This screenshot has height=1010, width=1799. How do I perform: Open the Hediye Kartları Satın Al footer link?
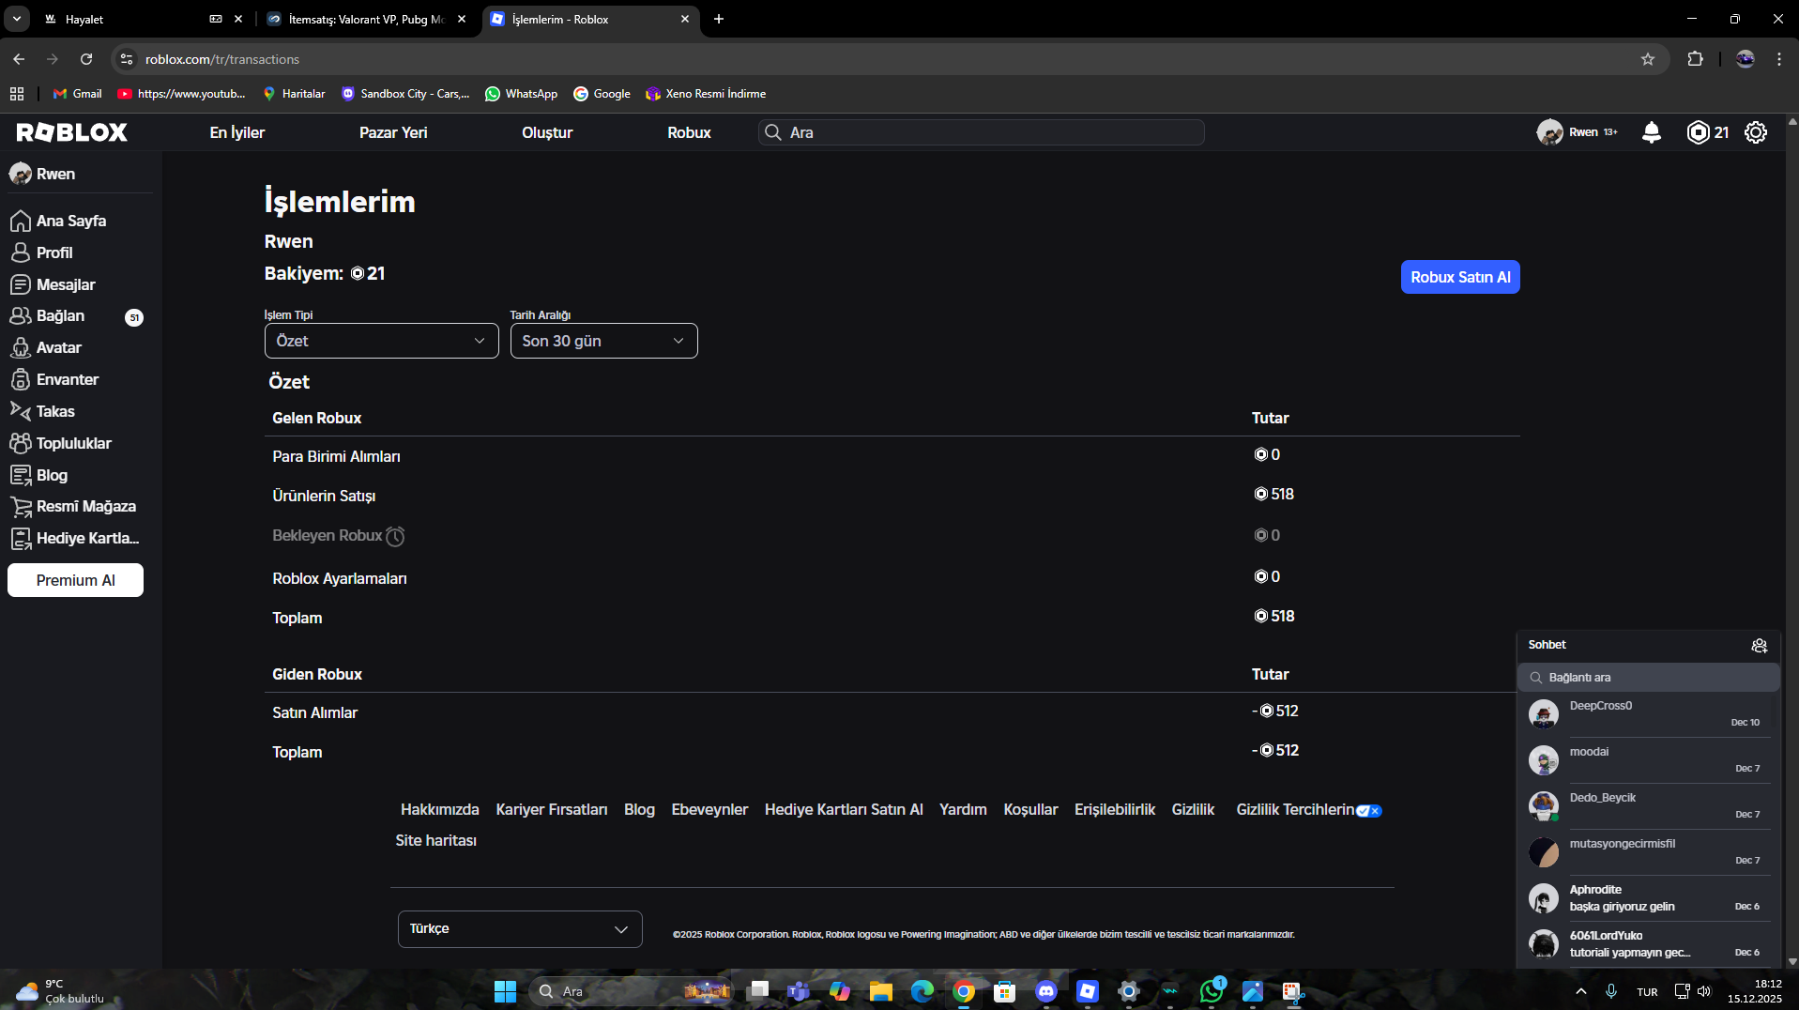pyautogui.click(x=844, y=809)
